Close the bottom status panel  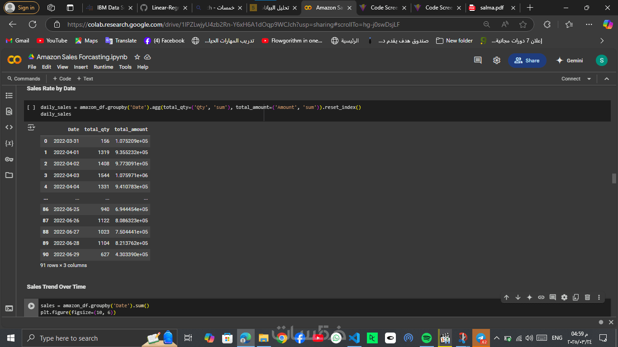(x=611, y=322)
